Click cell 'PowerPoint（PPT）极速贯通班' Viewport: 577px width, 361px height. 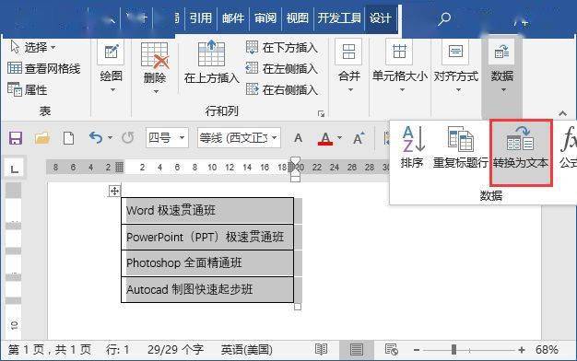coord(207,237)
